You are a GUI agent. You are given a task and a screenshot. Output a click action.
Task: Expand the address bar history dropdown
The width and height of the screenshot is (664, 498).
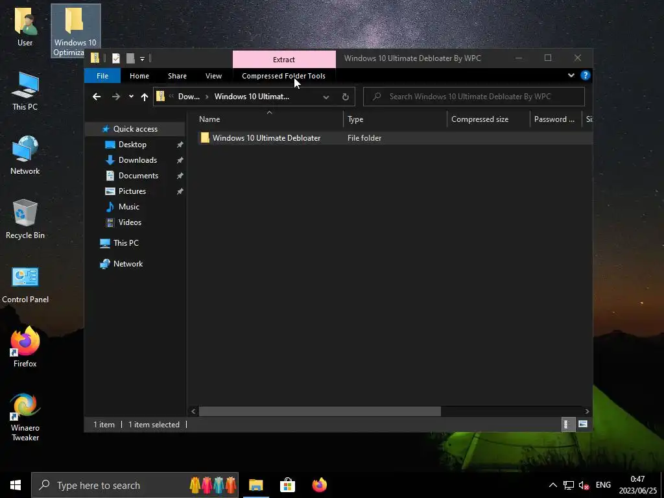pyautogui.click(x=326, y=97)
